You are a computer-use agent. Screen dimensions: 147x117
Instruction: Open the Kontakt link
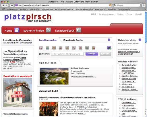tap(139, 14)
